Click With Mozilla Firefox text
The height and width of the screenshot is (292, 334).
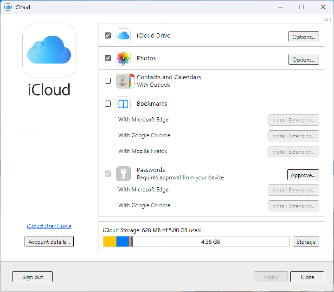click(143, 151)
